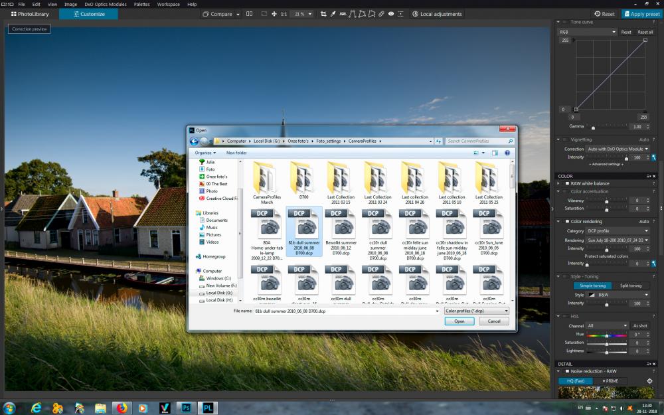The height and width of the screenshot is (415, 664).
Task: Click in the Search CameraProfiles field
Action: point(480,141)
